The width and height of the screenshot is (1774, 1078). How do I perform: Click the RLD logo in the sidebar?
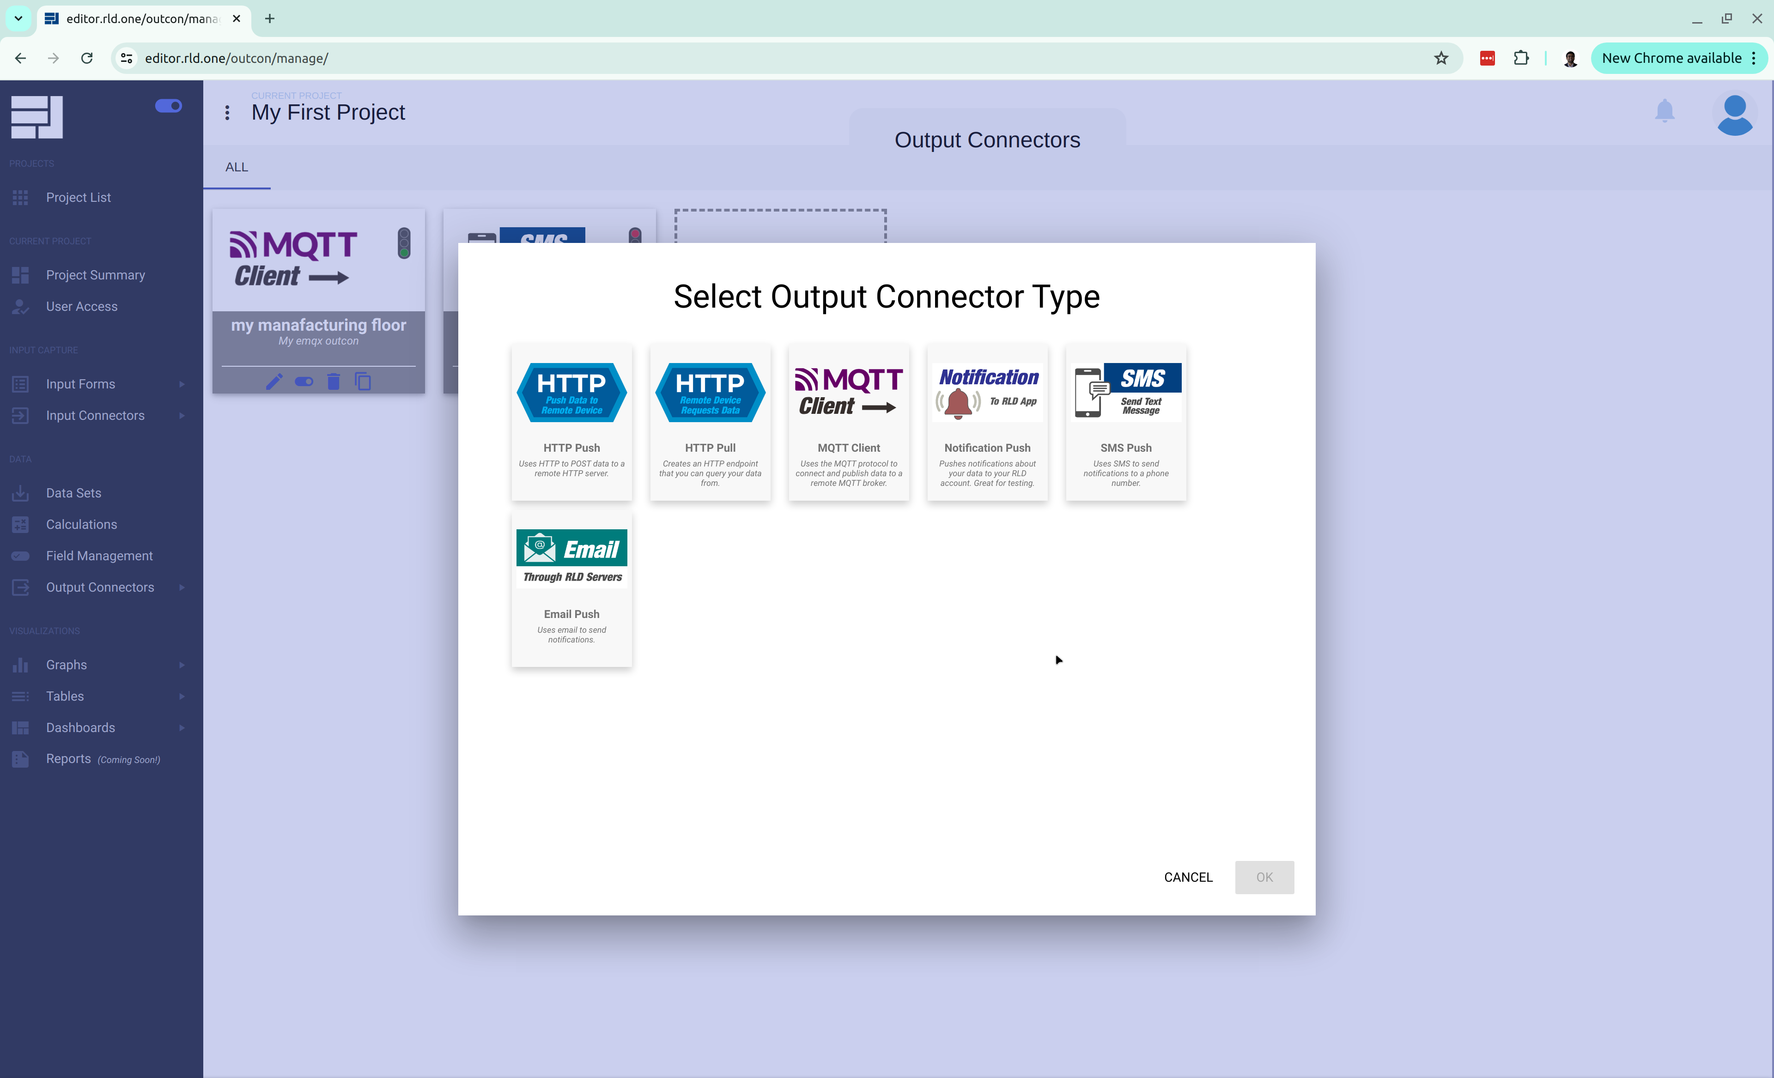pos(36,116)
